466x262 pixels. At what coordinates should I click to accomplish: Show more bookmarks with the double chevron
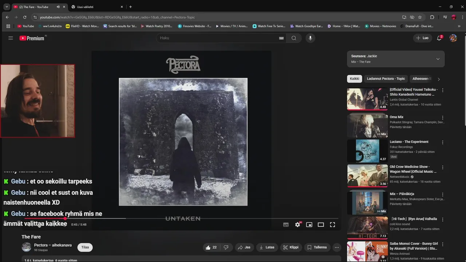(x=459, y=26)
